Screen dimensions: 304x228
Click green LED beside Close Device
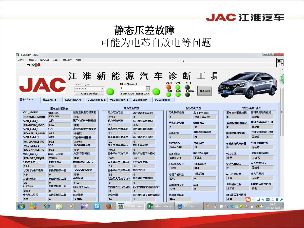coord(110,91)
